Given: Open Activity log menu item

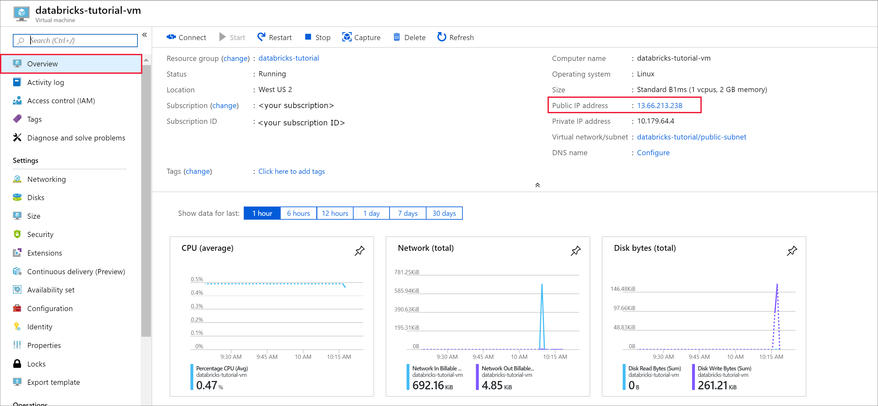Looking at the screenshot, I should click(45, 82).
